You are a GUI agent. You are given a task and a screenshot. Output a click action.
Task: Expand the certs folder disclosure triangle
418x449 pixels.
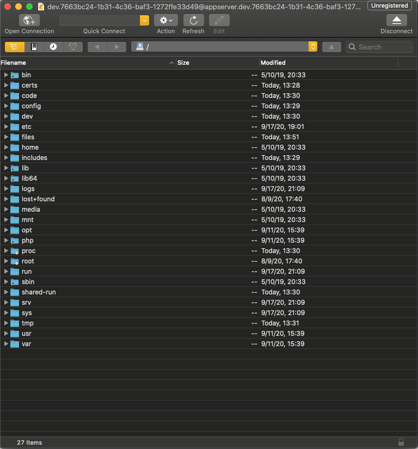tap(6, 85)
